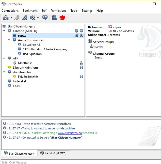Viewport: 161px width, 164px height.
Task: Click the padlock icon on Liberum Arbitrium
Action: [x=82, y=67]
